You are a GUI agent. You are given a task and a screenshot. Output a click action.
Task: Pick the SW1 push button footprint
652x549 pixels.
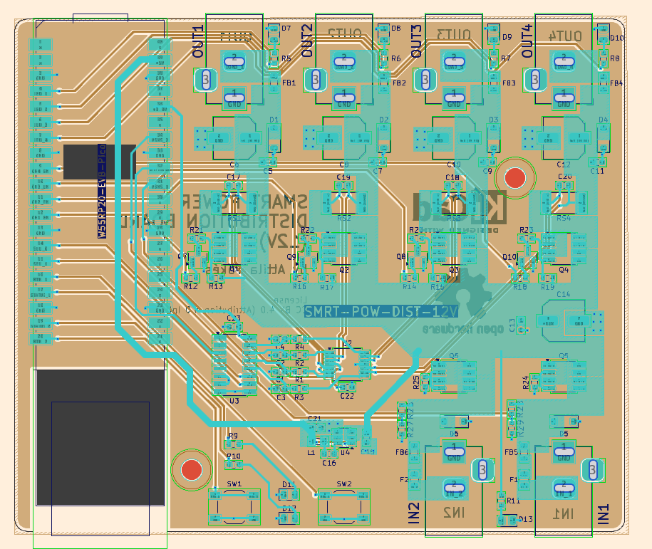(x=234, y=506)
